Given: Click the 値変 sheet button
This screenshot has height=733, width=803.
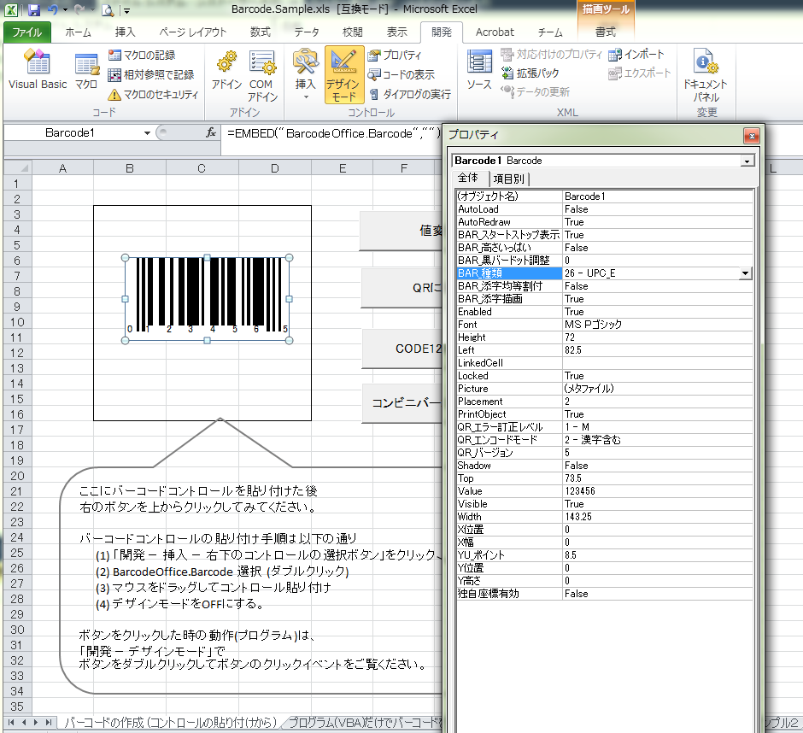Looking at the screenshot, I should point(401,231).
